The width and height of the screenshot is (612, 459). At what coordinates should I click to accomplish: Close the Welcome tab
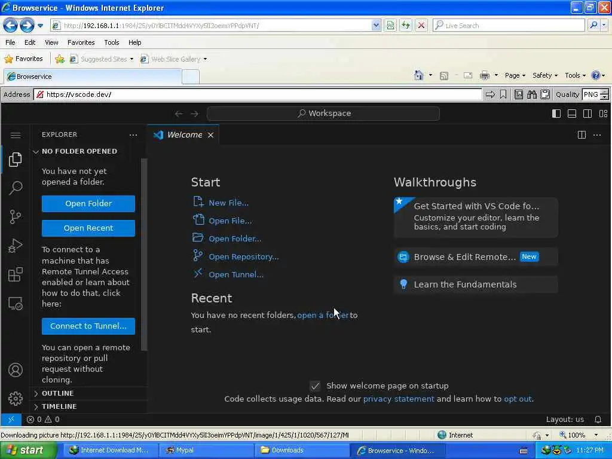[x=210, y=135]
